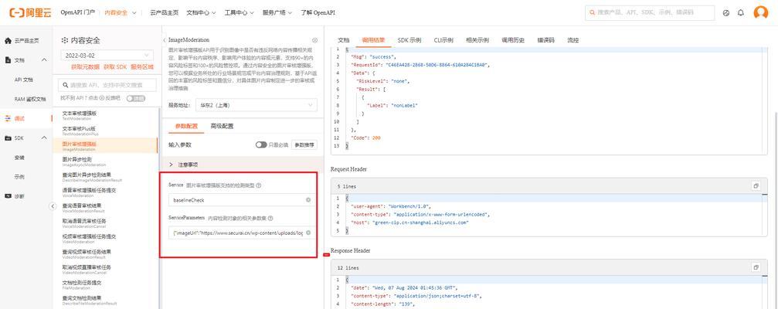Collapse the SDK sidebar group

pyautogui.click(x=44, y=138)
